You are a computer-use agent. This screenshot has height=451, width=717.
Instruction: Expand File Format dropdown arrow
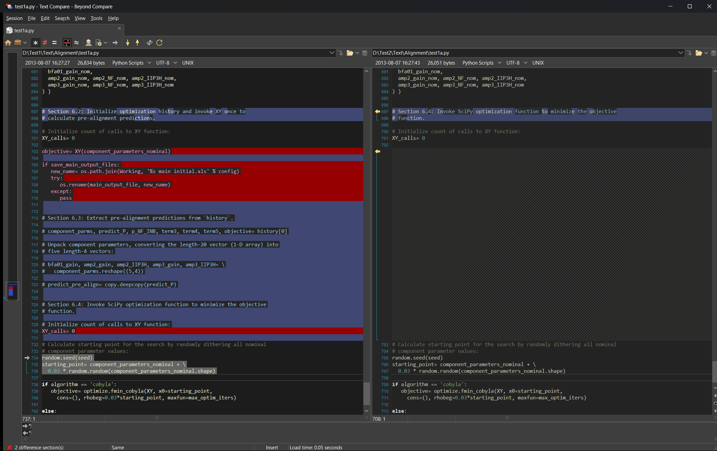[105, 43]
